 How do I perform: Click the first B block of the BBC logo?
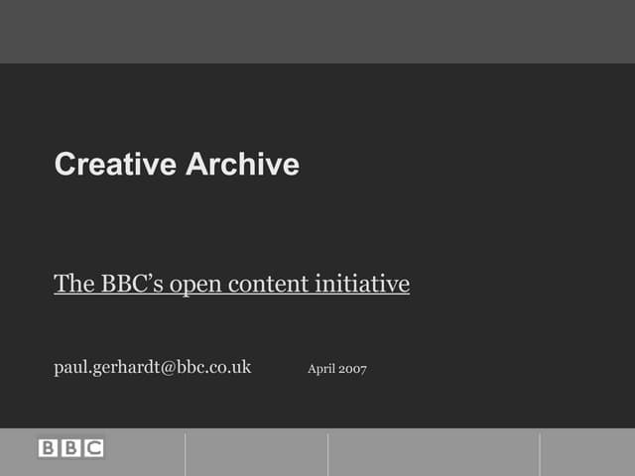49,448
